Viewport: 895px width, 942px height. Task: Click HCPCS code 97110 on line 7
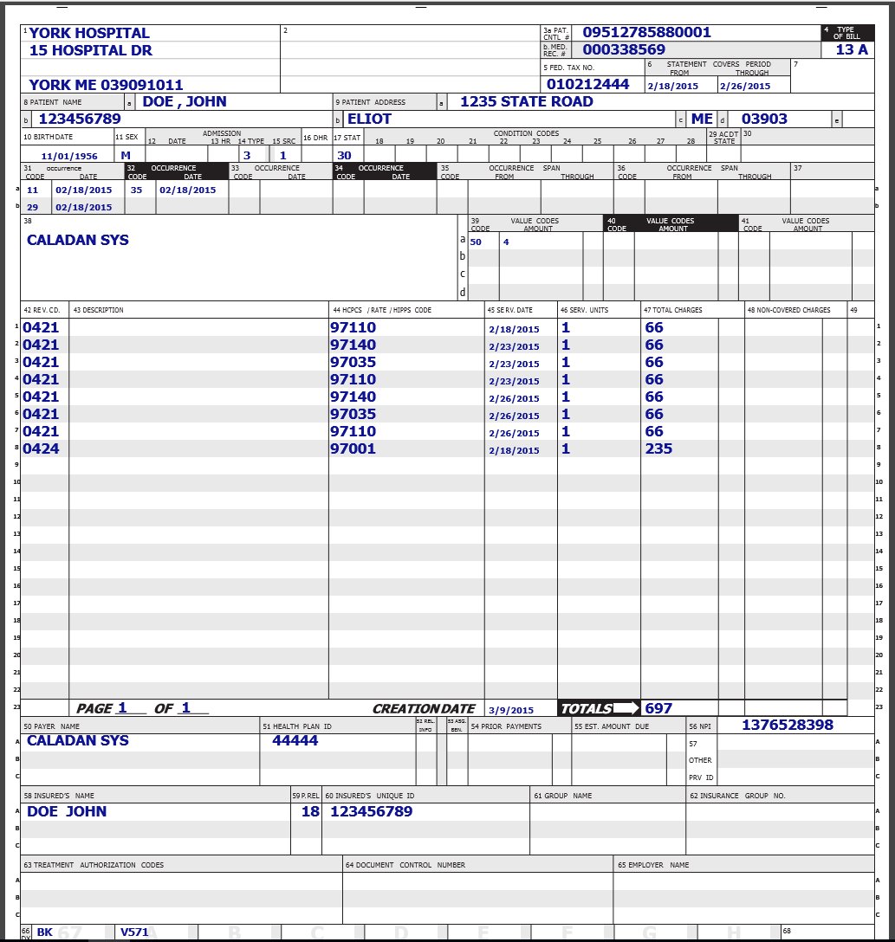353,432
